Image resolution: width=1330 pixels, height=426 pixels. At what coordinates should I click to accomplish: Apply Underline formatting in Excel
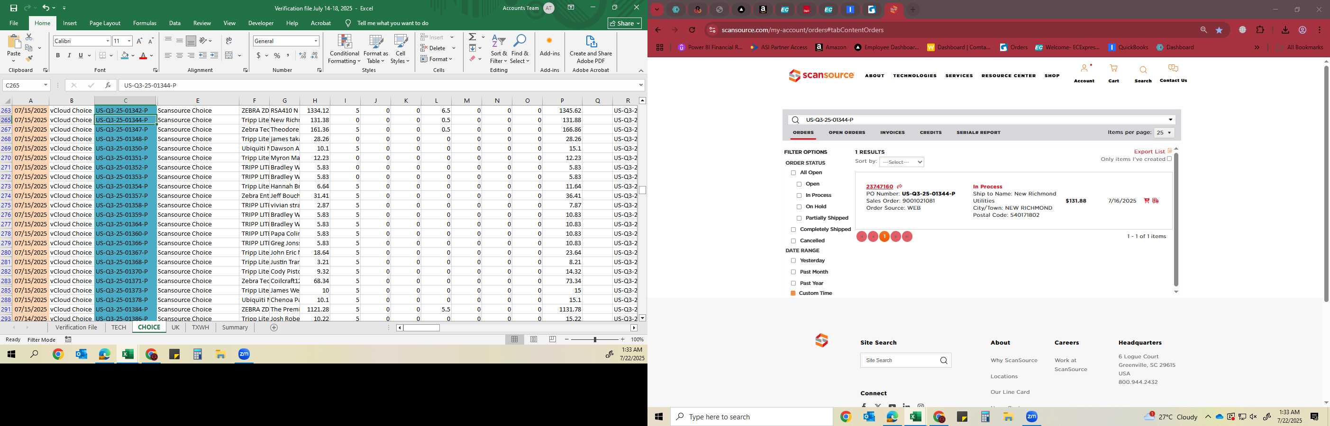pos(81,55)
